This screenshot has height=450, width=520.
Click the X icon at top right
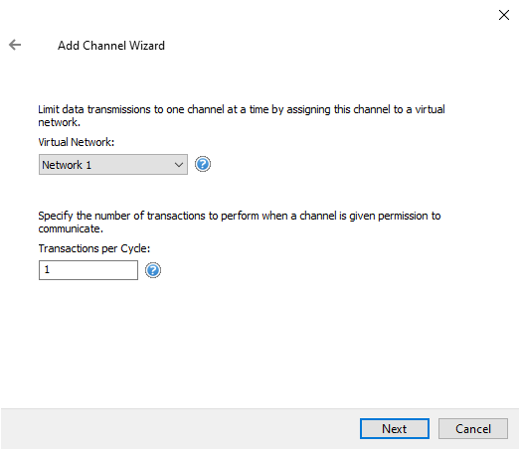504,15
